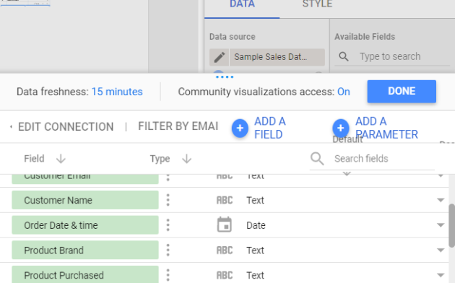Open the 15 minutes data freshness link

point(117,92)
